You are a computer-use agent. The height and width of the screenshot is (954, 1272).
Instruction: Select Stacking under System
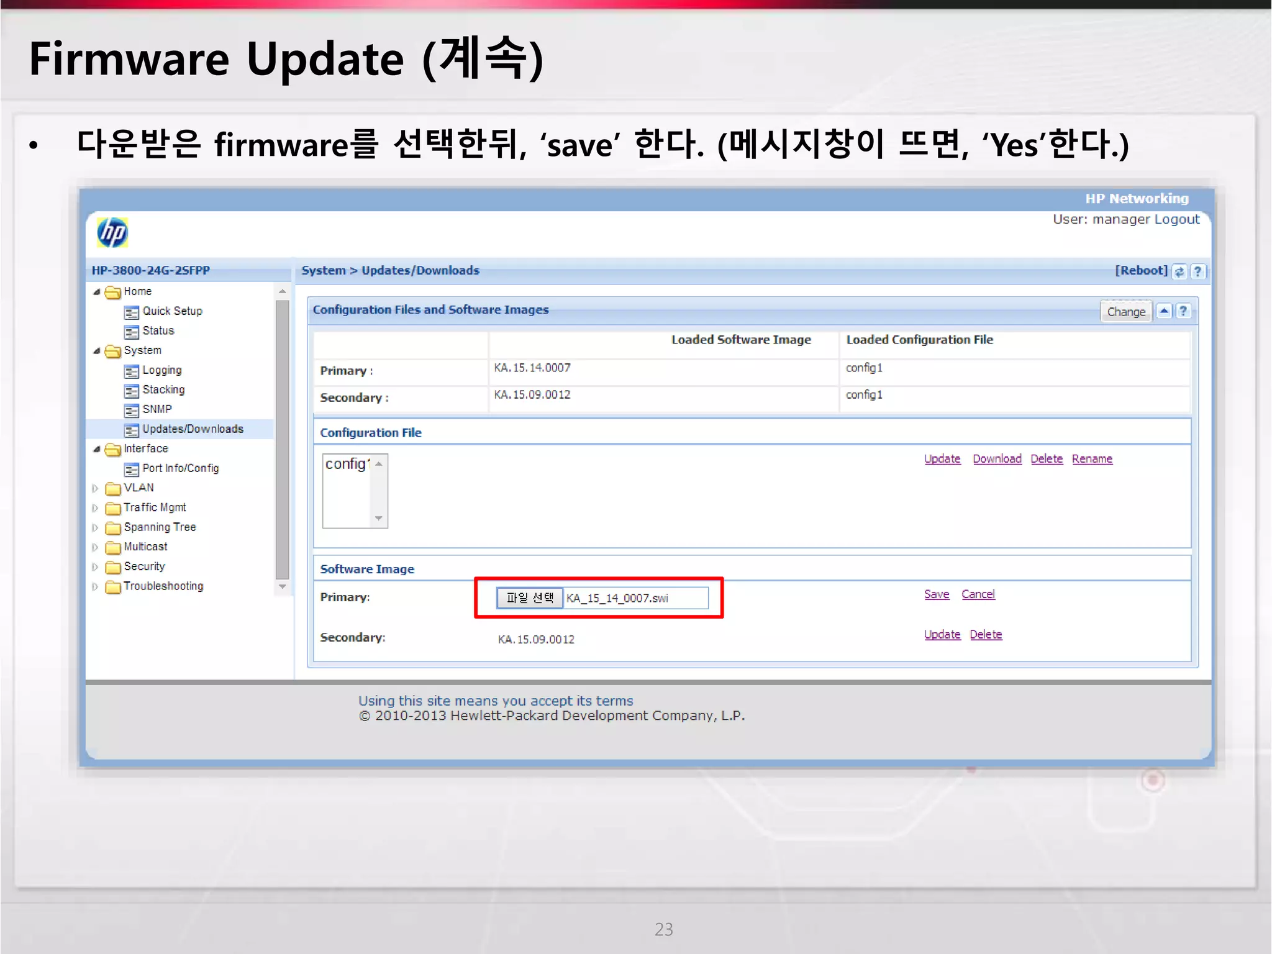(163, 390)
